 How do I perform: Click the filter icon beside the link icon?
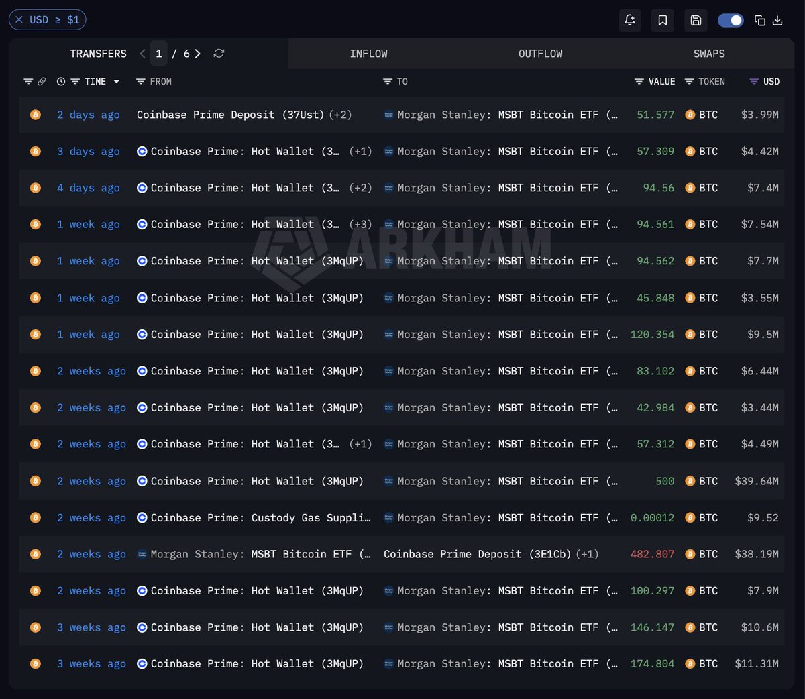coord(28,81)
